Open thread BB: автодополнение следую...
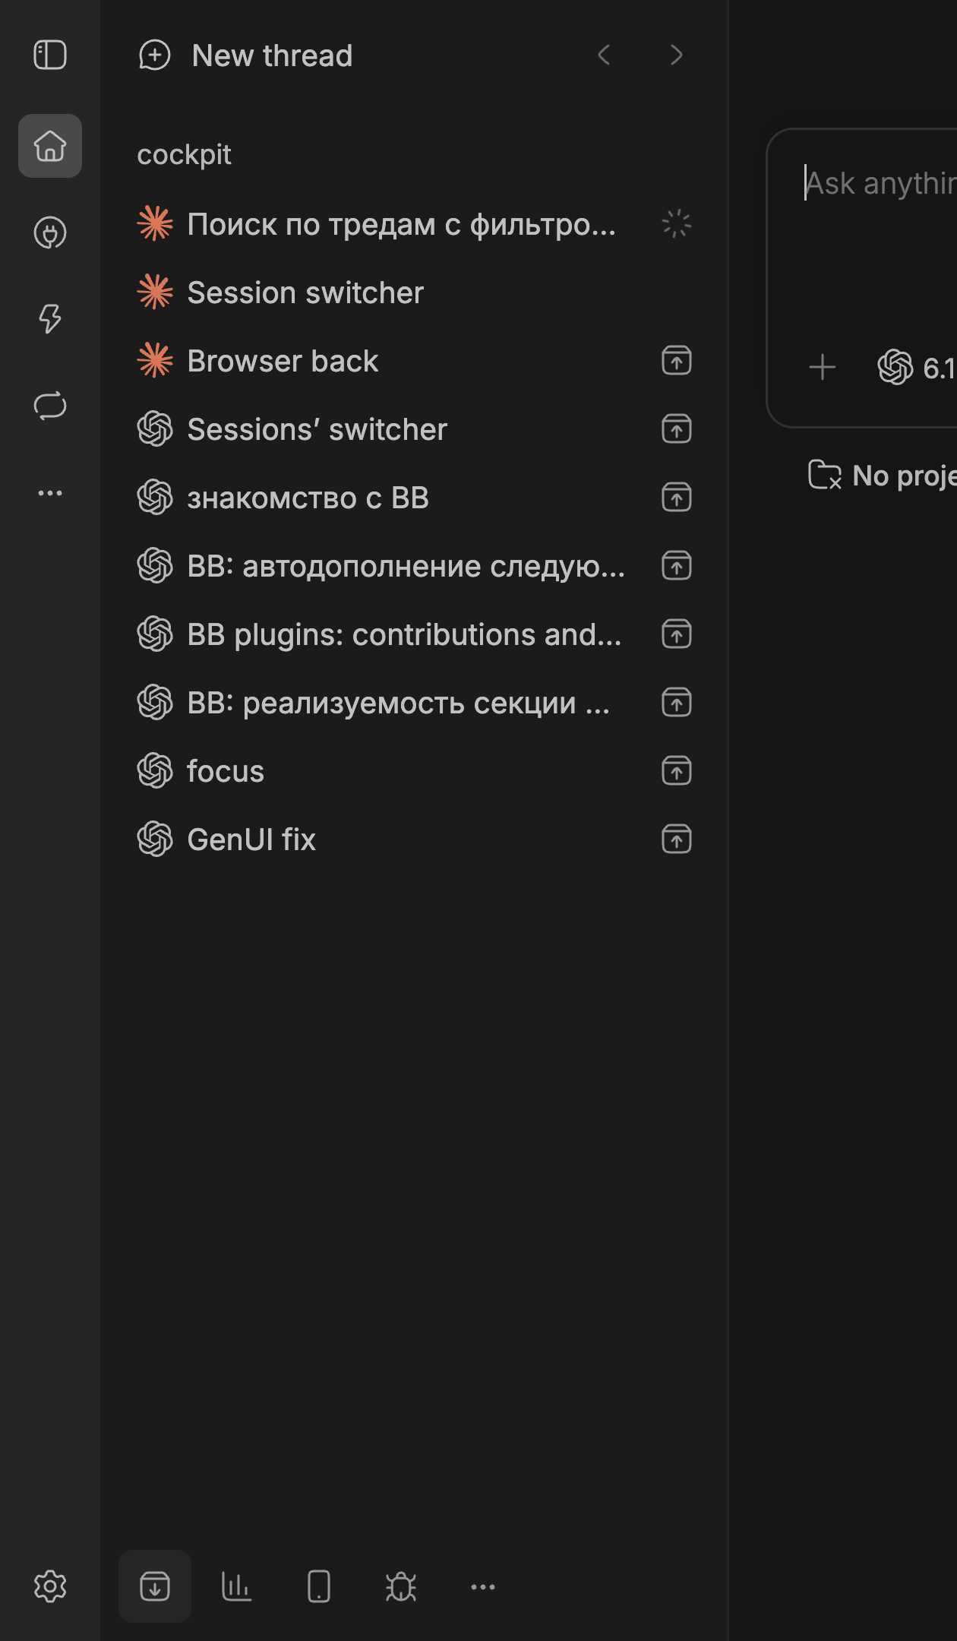 (414, 566)
